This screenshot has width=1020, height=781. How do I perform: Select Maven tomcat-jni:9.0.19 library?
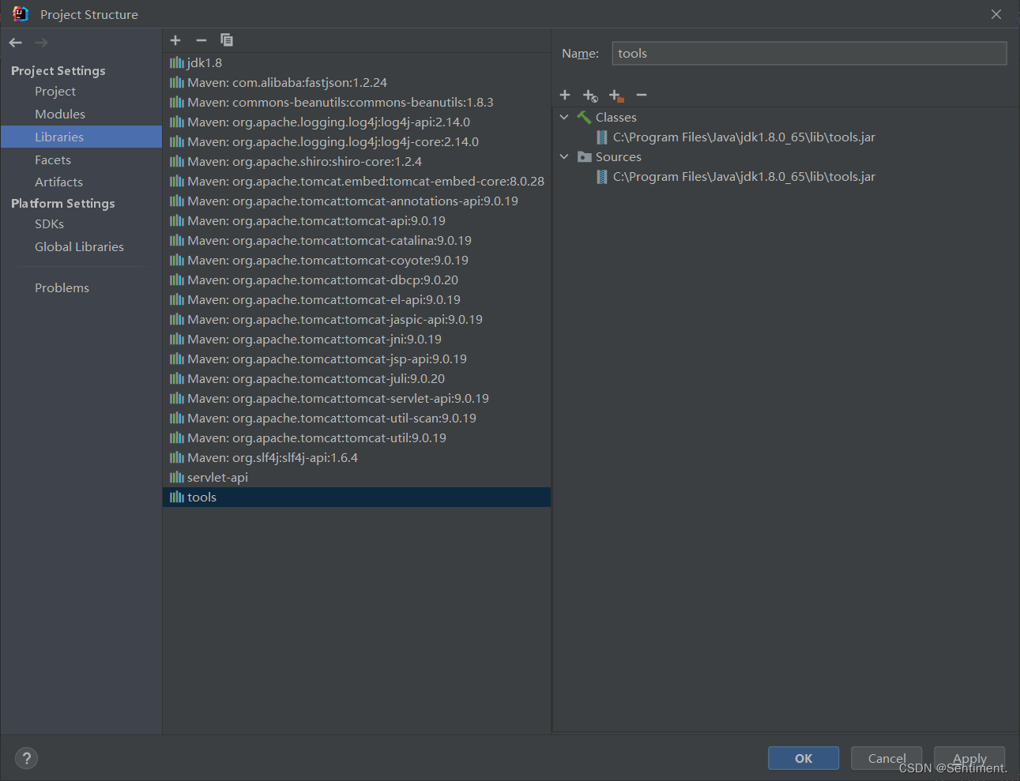coord(356,339)
